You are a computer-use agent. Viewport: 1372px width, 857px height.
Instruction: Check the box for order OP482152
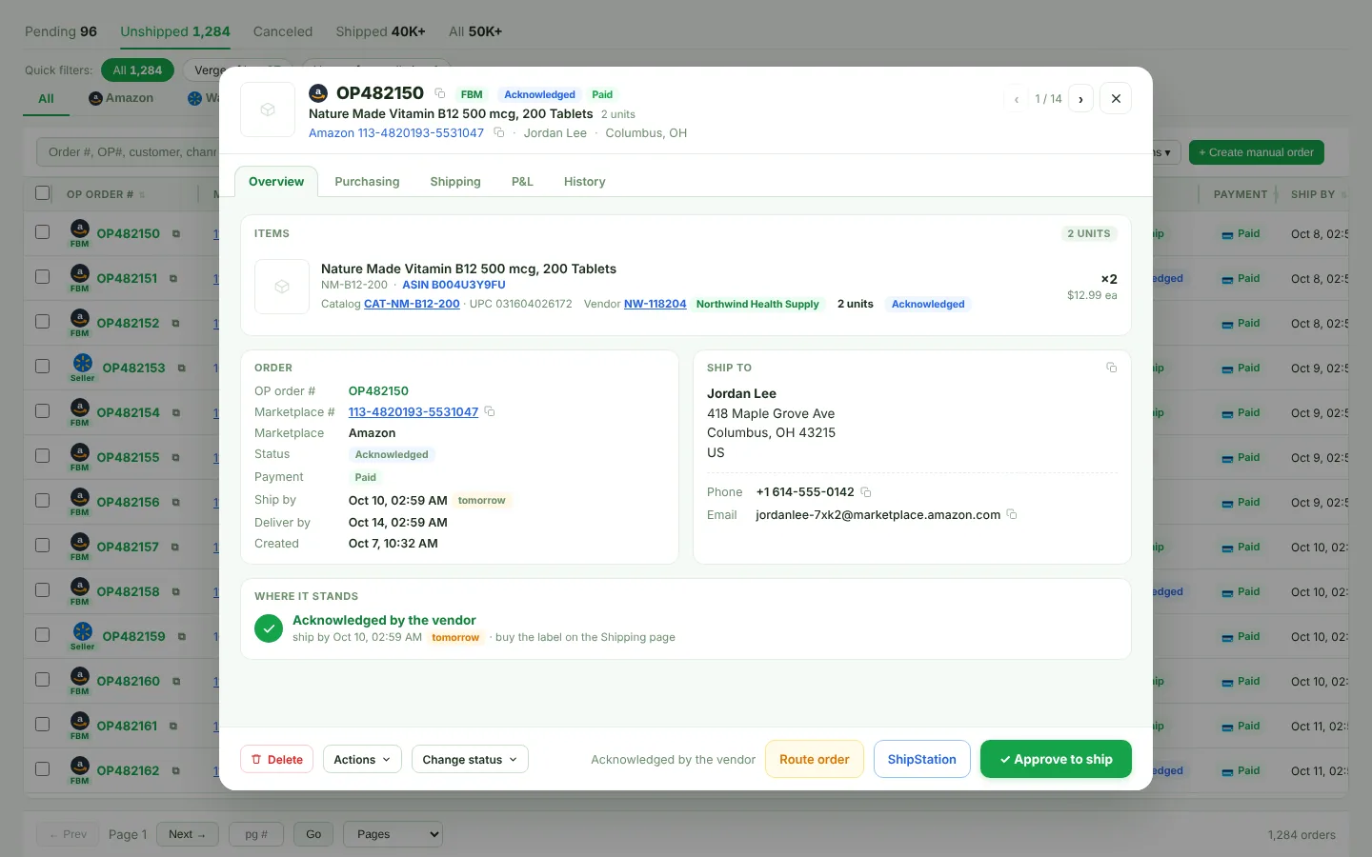(42, 321)
